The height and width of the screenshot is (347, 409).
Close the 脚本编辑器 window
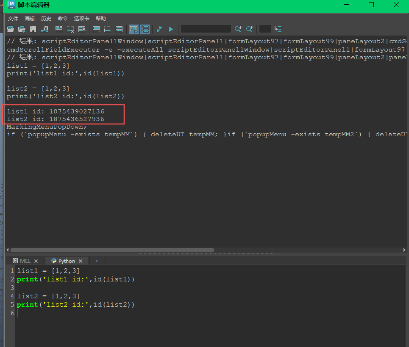pos(396,5)
